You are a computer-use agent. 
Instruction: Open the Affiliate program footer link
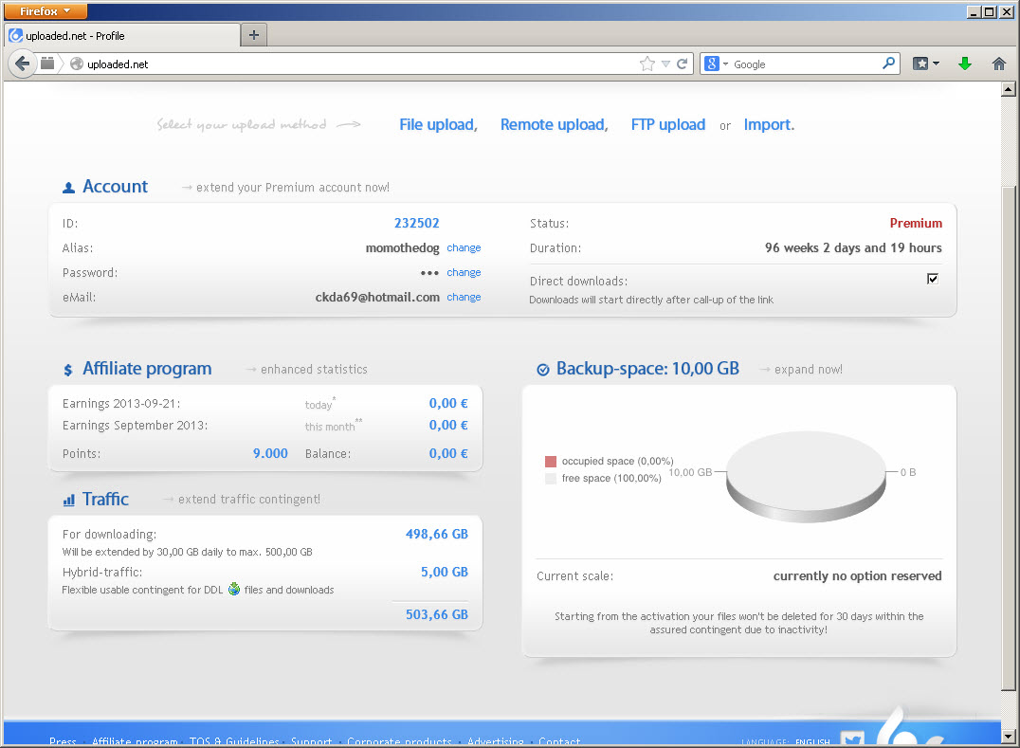(135, 740)
